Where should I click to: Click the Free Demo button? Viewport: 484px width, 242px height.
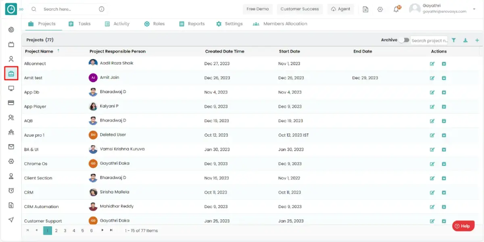[258, 9]
